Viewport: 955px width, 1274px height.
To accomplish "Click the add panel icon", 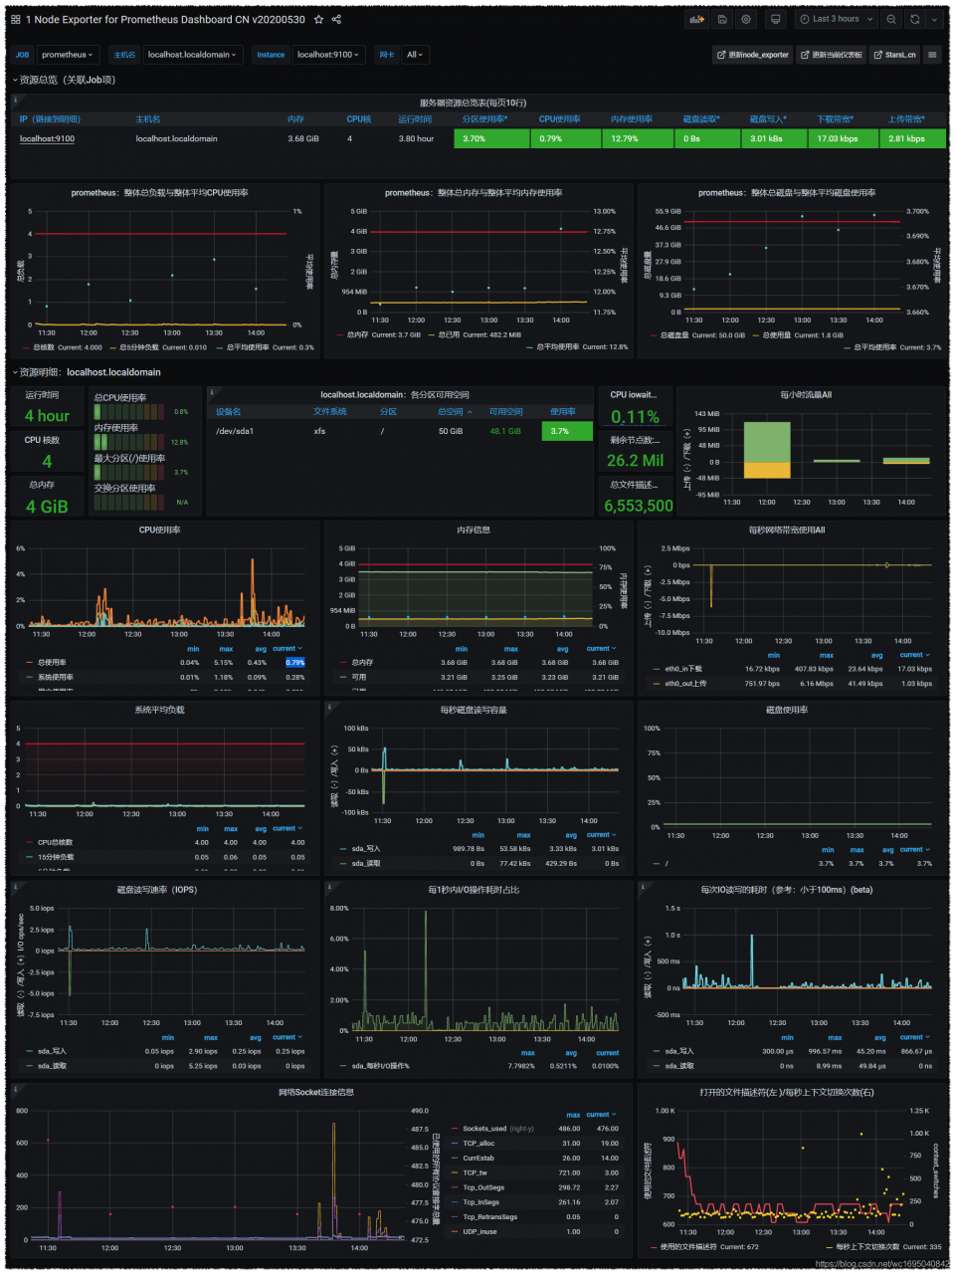I will coord(696,19).
